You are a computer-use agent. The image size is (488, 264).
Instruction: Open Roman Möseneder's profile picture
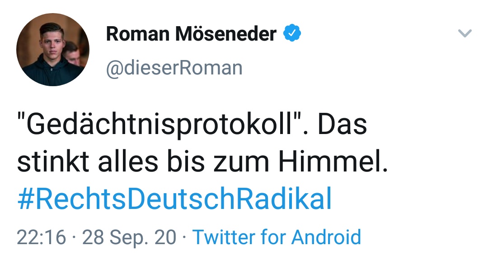(53, 50)
